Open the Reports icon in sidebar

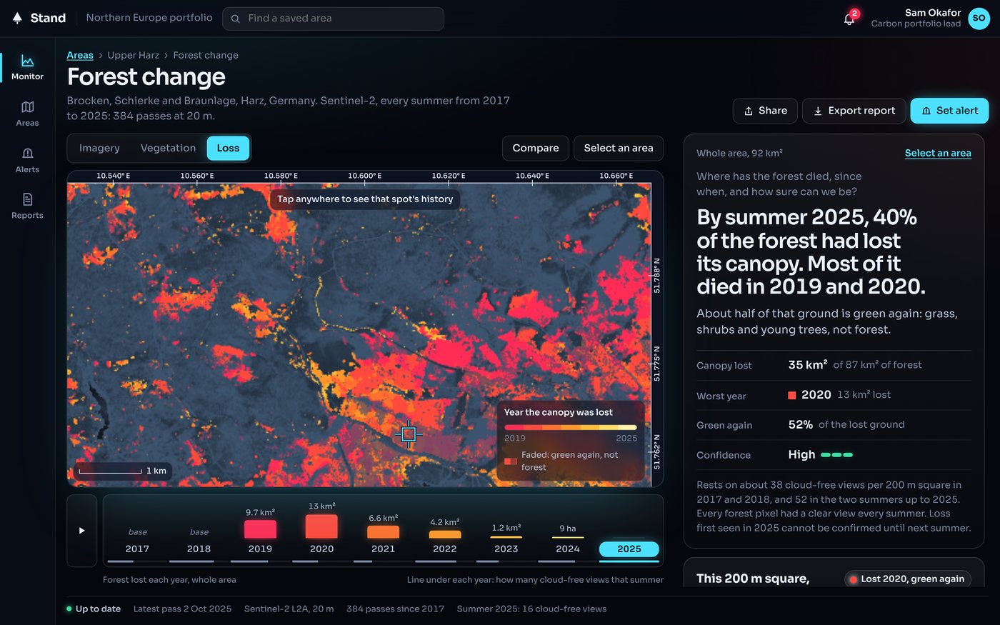point(27,199)
